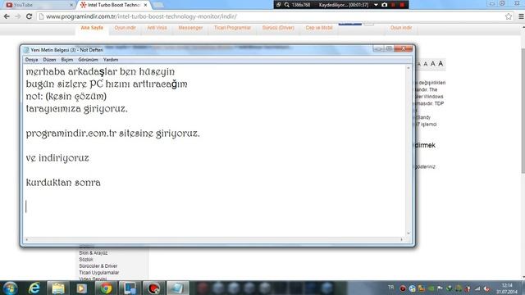525x295 pixels.
Task: Click the window-select icon in the recorder bar
Action: point(279,5)
